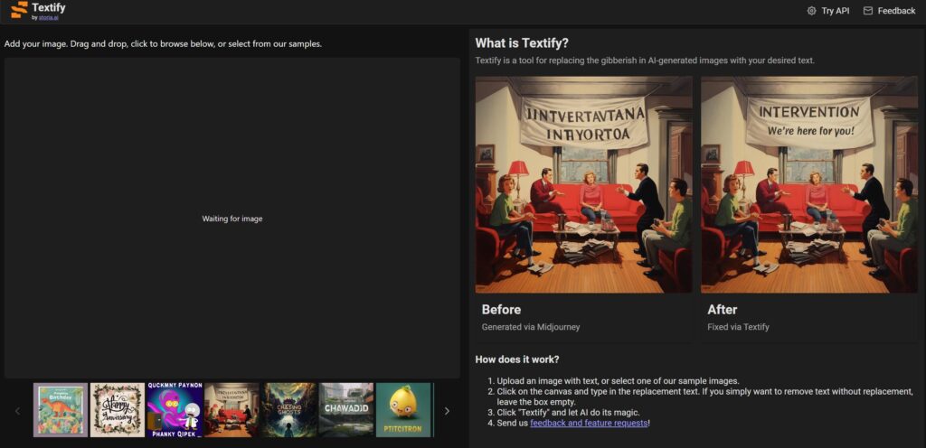This screenshot has width=926, height=448.
Task: Select the lemon character sample image
Action: 403,410
